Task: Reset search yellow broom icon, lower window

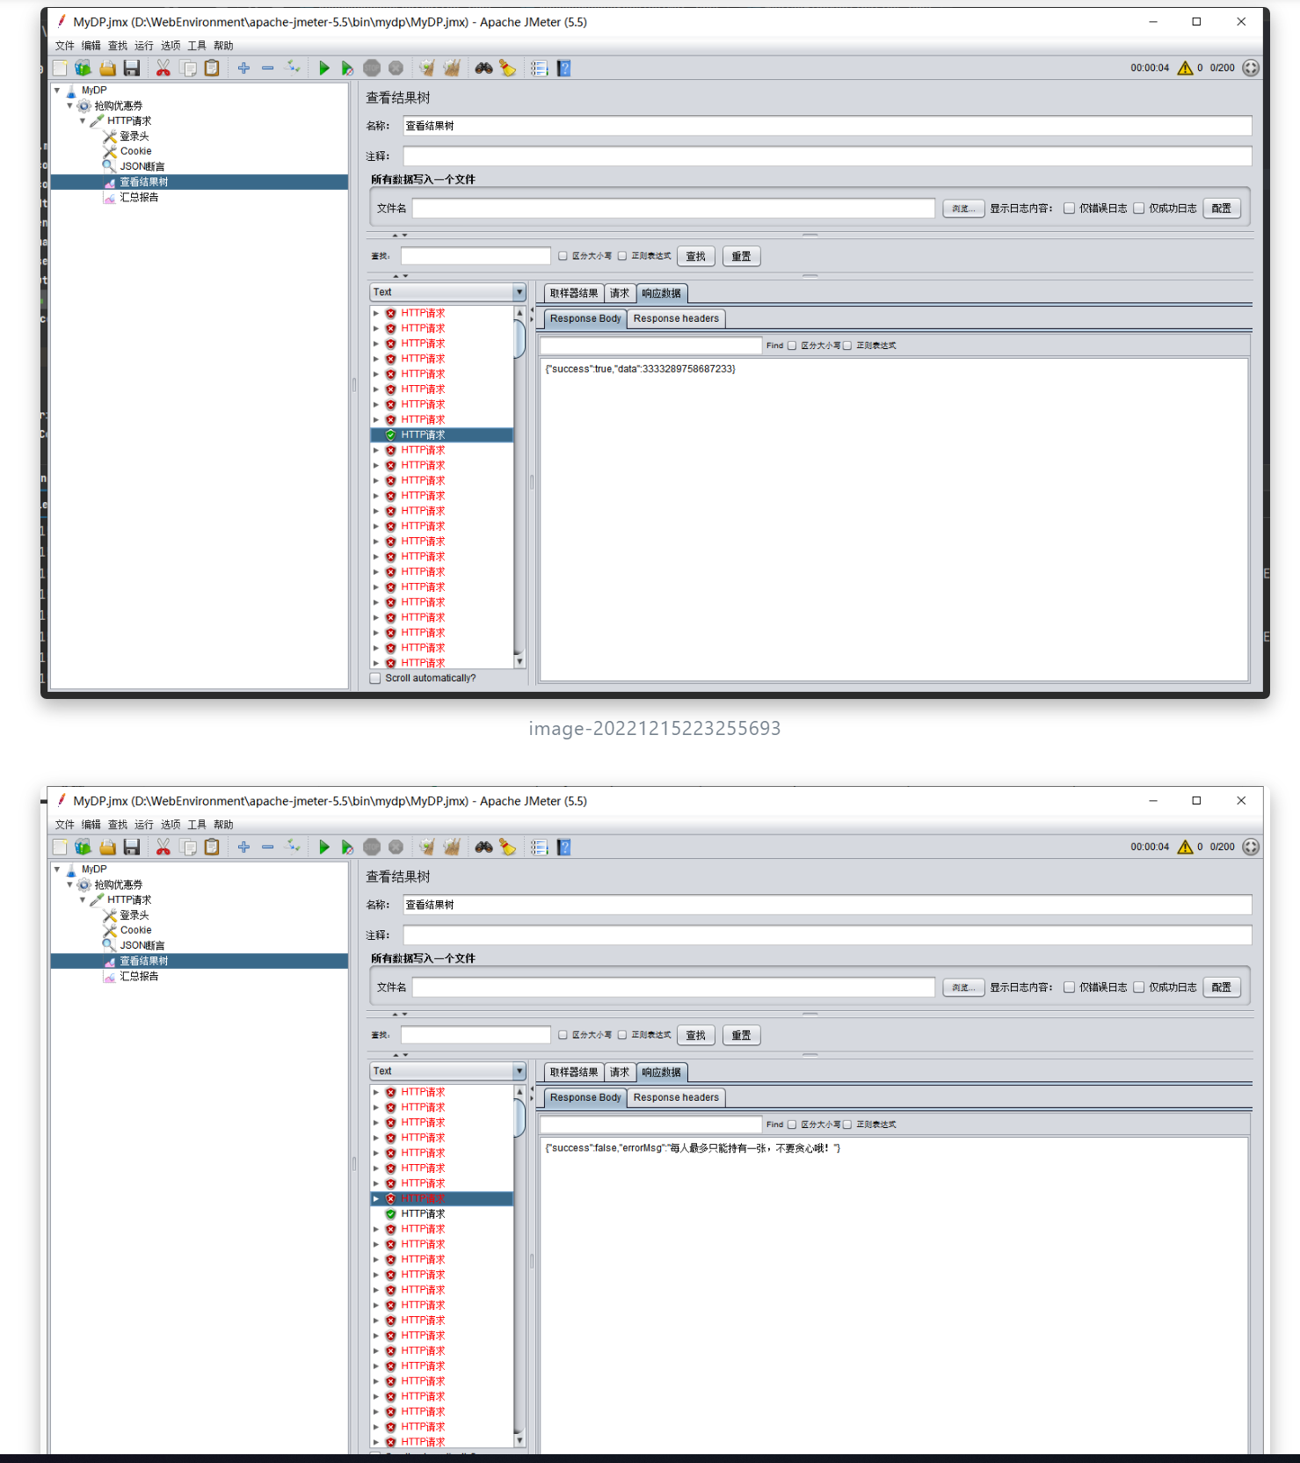Action: coord(507,847)
